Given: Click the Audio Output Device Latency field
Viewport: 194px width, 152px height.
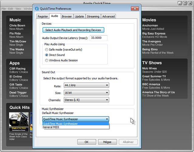Looking at the screenshot, I should point(98,38).
